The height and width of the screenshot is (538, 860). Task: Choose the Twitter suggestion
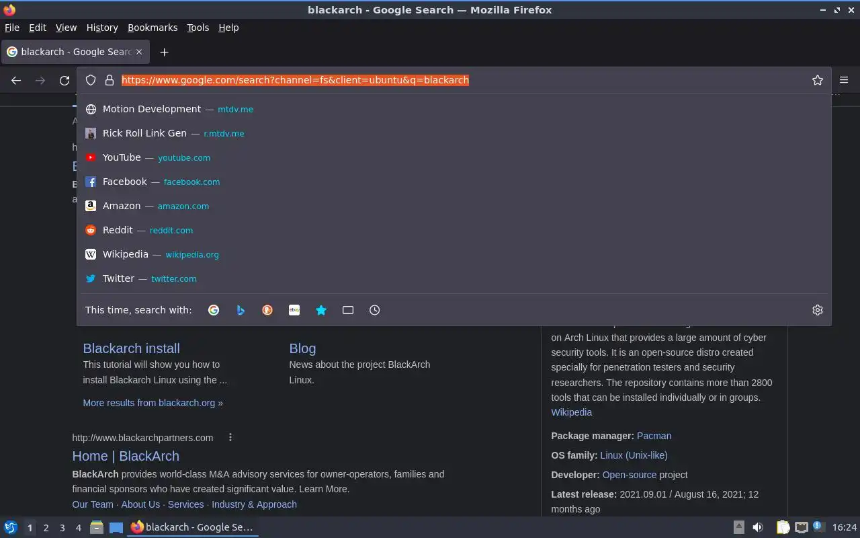[x=454, y=278]
